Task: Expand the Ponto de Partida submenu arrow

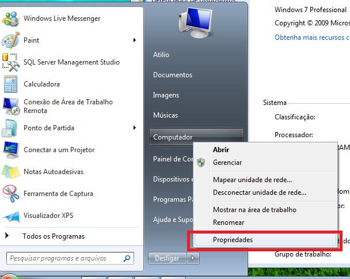Action: point(135,128)
